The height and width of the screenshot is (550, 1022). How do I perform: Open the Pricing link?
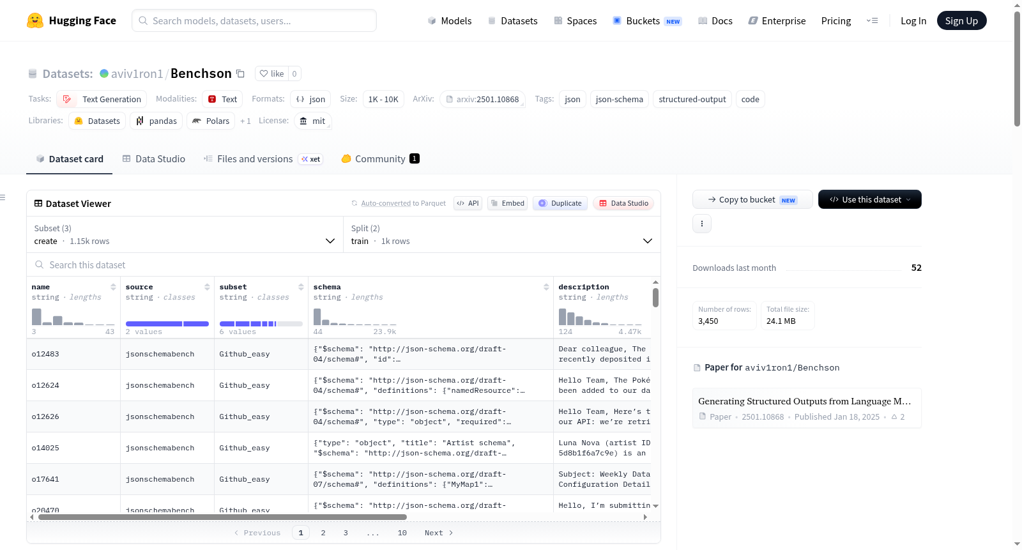[x=836, y=20]
